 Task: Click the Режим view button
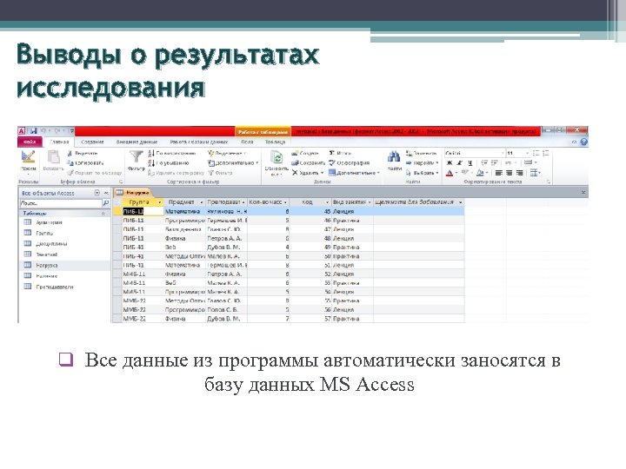point(29,161)
